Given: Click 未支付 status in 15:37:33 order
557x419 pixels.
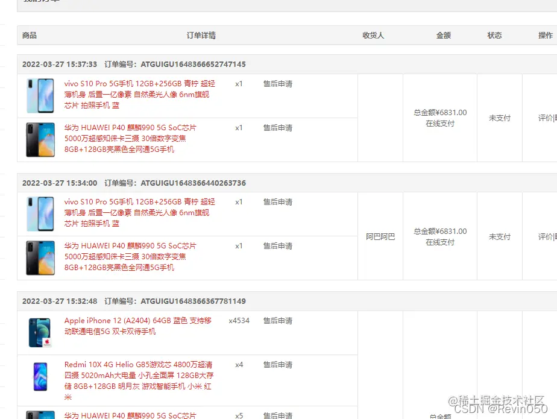Looking at the screenshot, I should pos(500,118).
